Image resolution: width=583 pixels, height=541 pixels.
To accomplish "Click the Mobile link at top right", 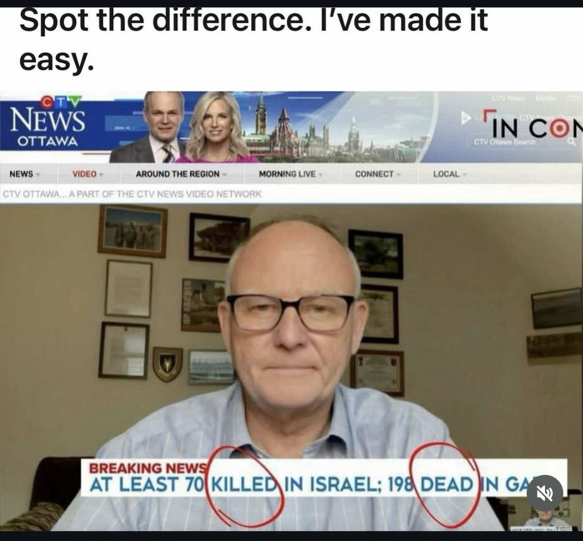I will [x=546, y=98].
